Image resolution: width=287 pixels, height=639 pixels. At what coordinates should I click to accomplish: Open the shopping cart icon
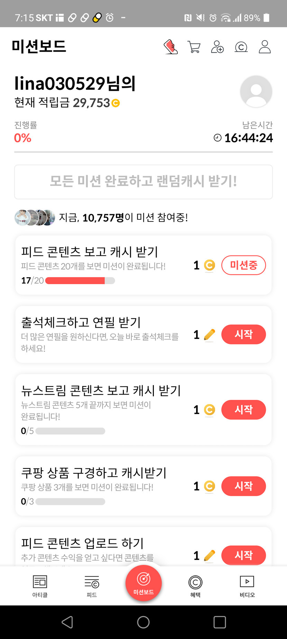coord(194,47)
